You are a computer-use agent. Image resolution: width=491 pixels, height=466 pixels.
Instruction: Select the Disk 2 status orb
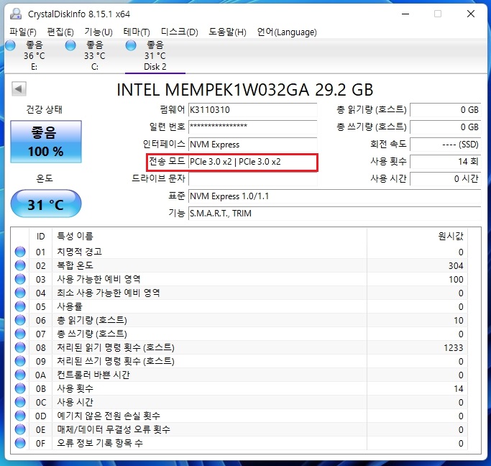click(131, 46)
